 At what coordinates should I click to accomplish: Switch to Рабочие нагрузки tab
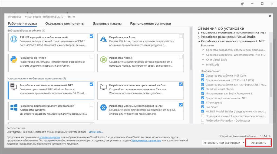click(x=22, y=23)
